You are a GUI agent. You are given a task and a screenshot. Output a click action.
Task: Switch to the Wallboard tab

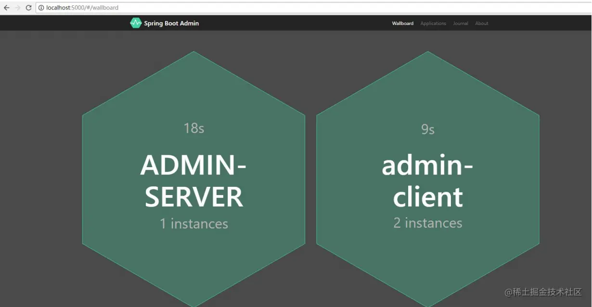click(402, 24)
